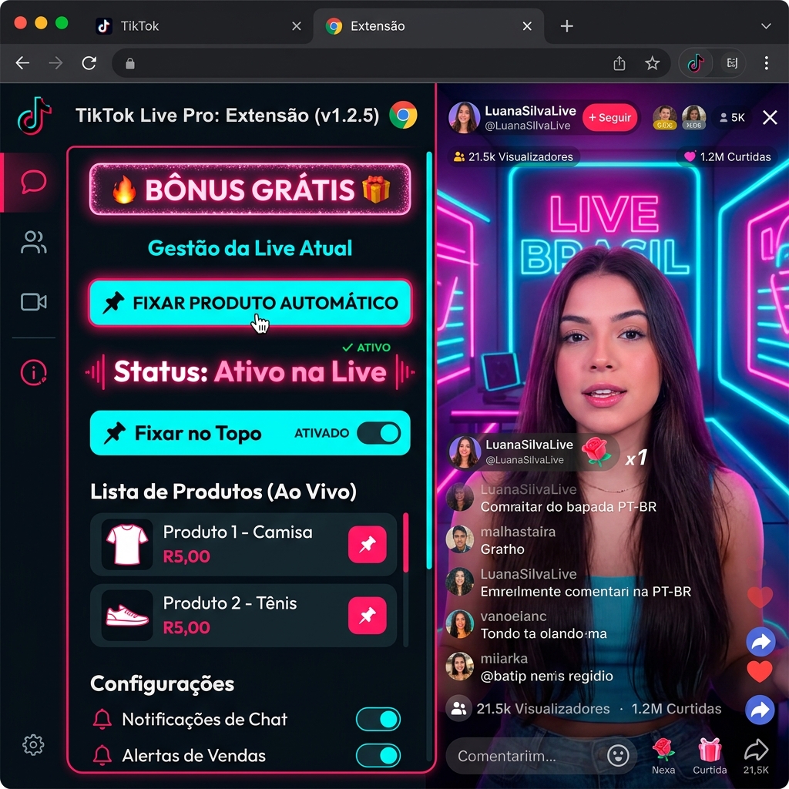Toggle Alertas de Vendas switch
This screenshot has height=789, width=789.
tap(378, 755)
